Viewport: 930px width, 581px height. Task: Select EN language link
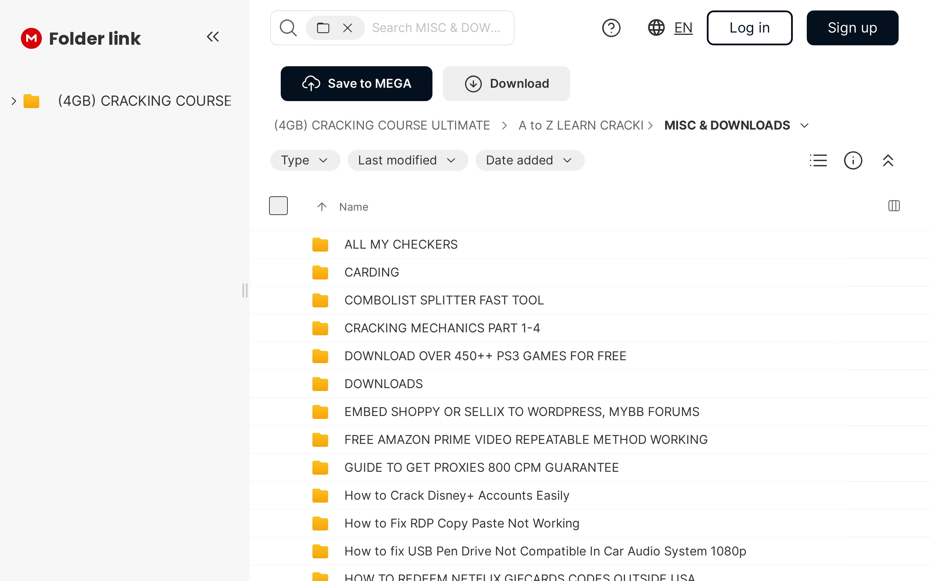(683, 28)
